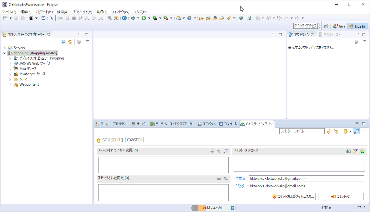
Task: Switch to the タスク・リスト tab
Action: 330,35
